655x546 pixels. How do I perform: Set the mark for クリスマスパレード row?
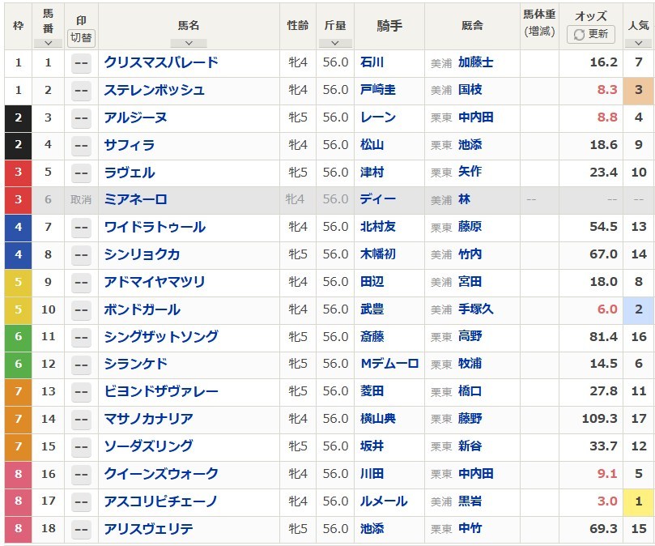[x=81, y=63]
